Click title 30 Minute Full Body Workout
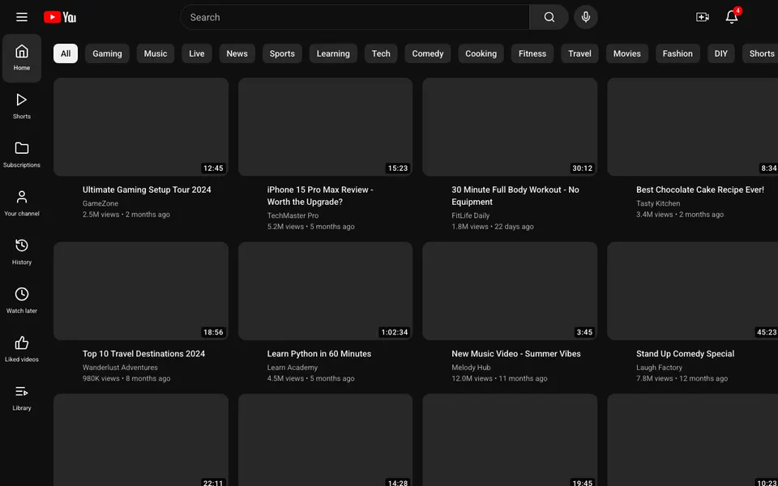The image size is (778, 486). [515, 196]
